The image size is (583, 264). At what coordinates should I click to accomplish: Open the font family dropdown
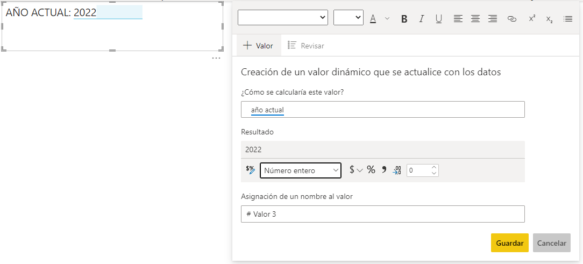[x=282, y=18]
